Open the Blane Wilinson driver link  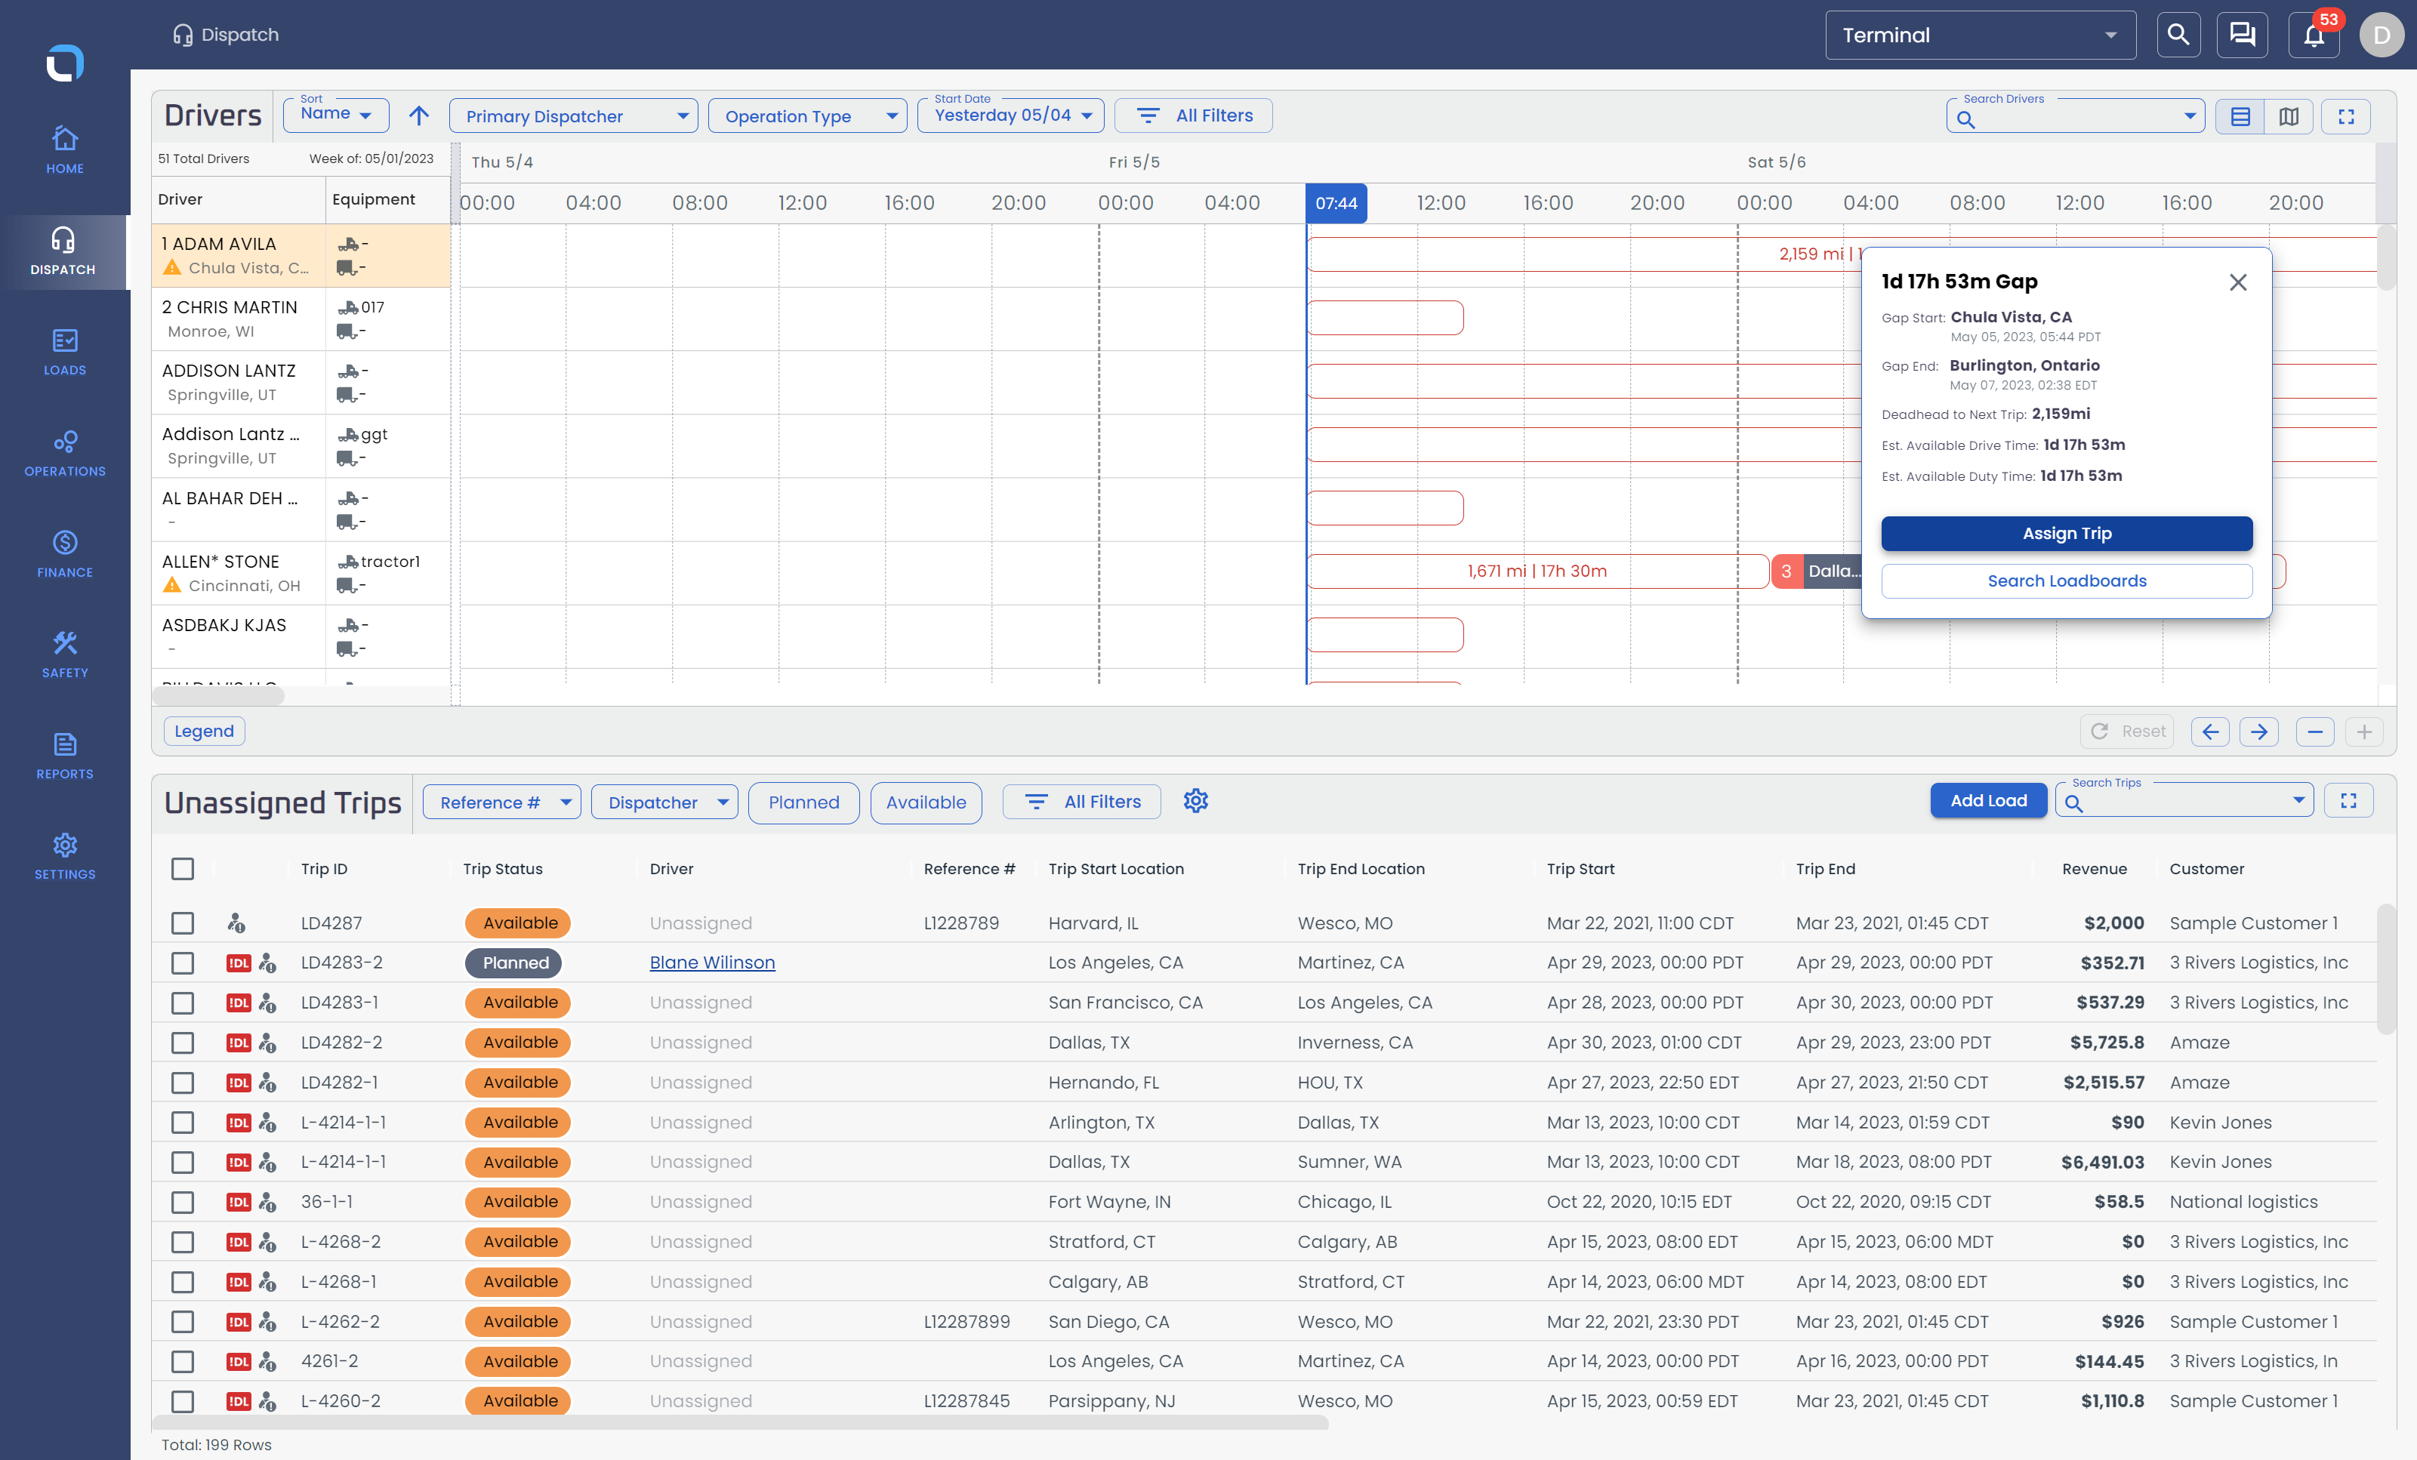click(712, 963)
